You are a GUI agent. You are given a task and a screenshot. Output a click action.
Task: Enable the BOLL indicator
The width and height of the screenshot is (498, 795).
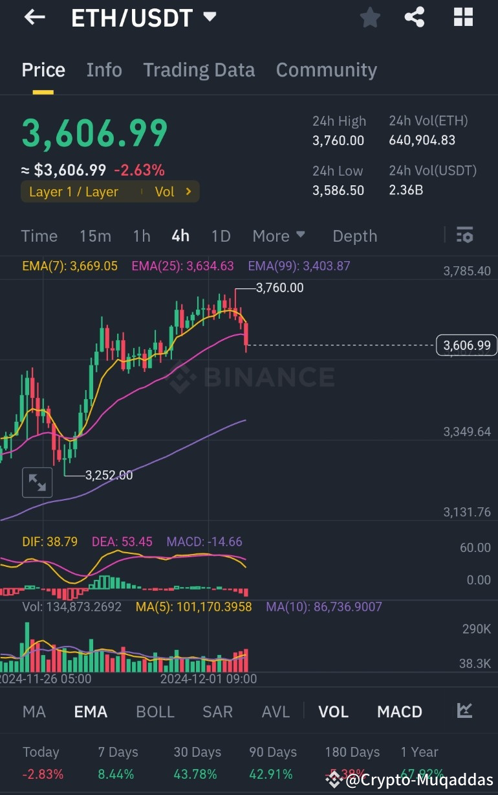click(155, 711)
